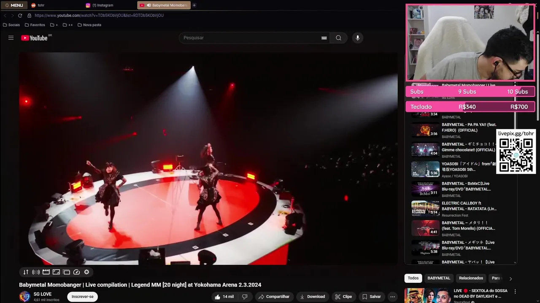Click the search magnifier button
Viewport: 540px width, 303px height.
click(338, 38)
